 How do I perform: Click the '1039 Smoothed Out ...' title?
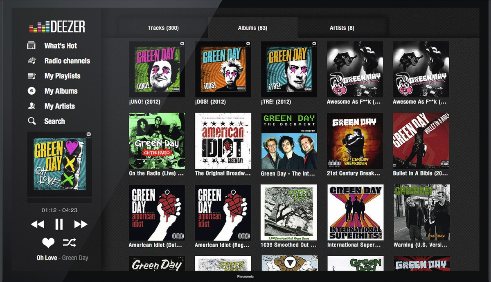[288, 245]
